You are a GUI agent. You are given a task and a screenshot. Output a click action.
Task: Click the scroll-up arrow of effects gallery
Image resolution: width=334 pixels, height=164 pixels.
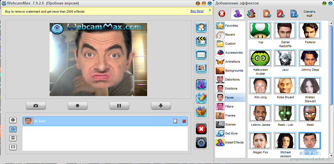[331, 23]
